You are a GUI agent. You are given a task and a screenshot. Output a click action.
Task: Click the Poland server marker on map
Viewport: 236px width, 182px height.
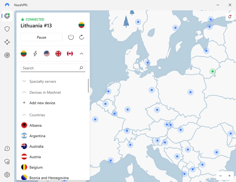190,92
